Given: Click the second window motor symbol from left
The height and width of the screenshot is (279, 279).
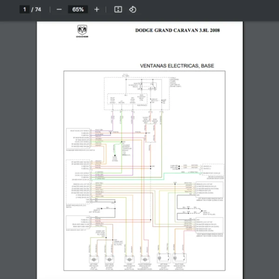Looking at the screenshot, I should pos(110,258).
